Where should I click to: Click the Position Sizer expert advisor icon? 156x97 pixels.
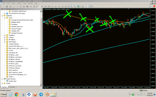7,81
